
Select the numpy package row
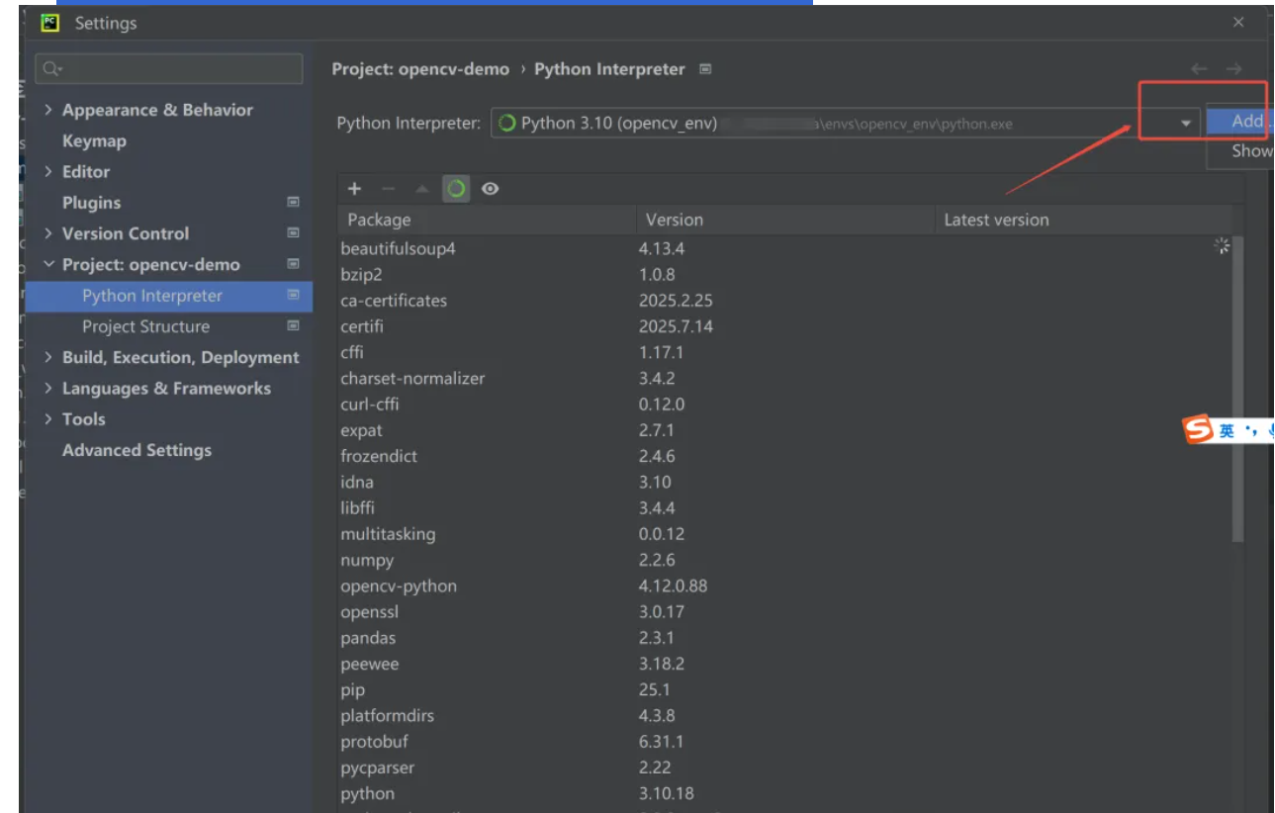click(x=785, y=560)
